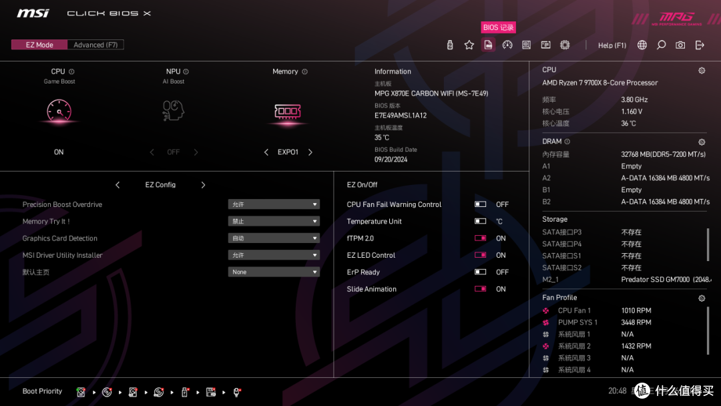Go to next EZ Config page arrow

[203, 185]
